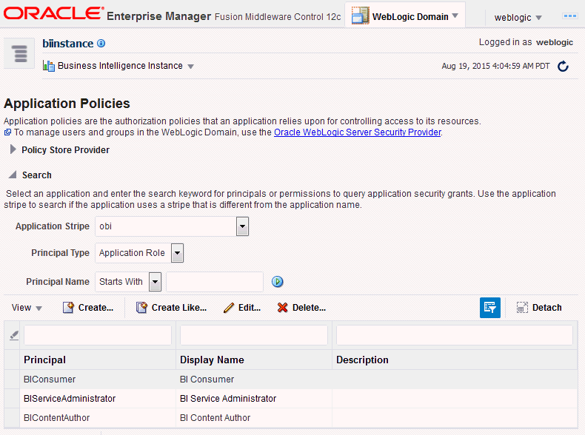The image size is (585, 435).
Task: Click the WebLogic Domain icon
Action: click(360, 16)
